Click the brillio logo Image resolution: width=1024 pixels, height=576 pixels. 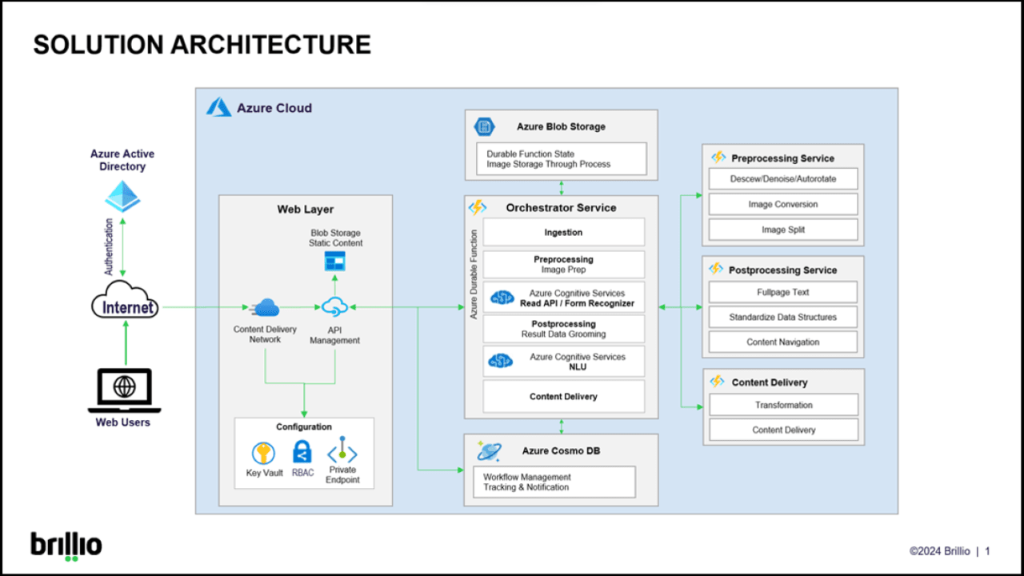(66, 546)
